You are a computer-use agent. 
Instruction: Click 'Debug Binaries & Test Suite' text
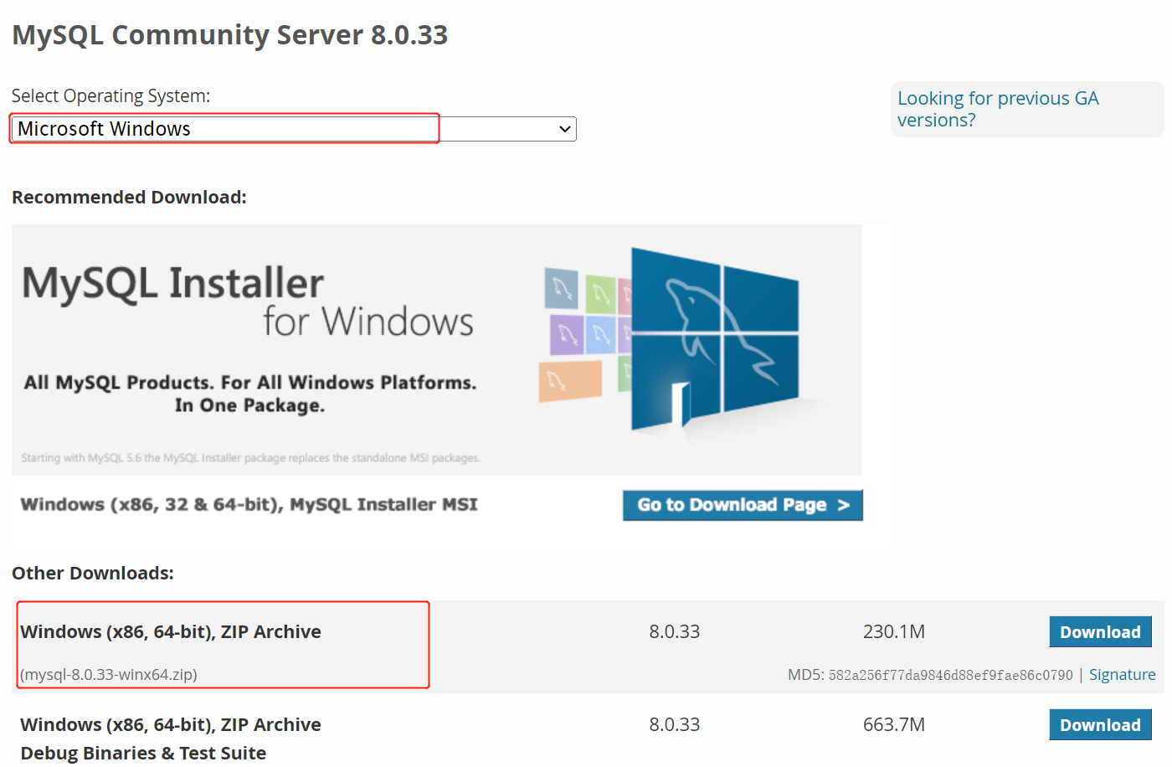[x=143, y=753]
